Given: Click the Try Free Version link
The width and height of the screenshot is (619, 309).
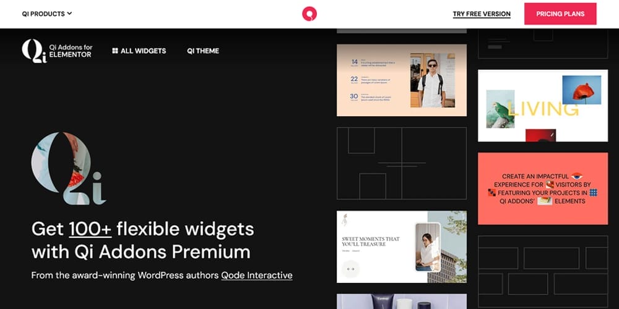Looking at the screenshot, I should coord(482,14).
